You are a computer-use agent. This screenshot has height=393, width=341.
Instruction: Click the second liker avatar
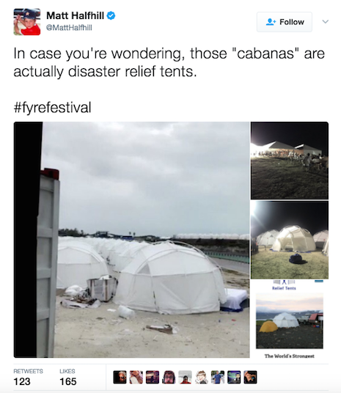pyautogui.click(x=136, y=377)
